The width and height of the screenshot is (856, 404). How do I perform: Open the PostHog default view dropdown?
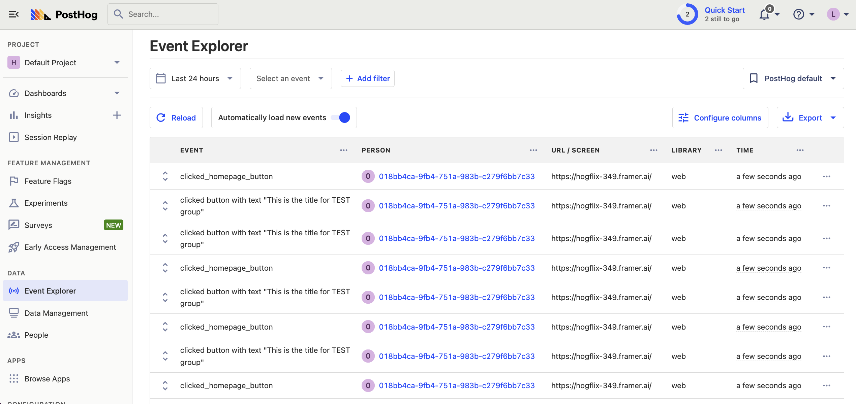tap(793, 78)
